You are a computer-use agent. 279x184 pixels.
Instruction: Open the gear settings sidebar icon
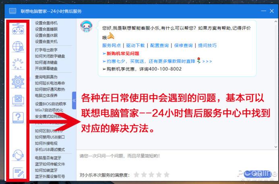18,82
